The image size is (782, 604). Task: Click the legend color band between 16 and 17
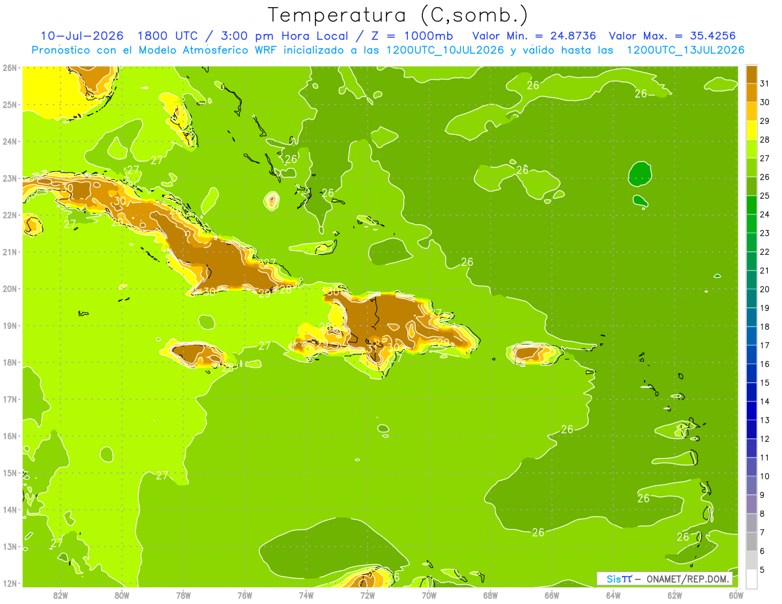(x=752, y=354)
